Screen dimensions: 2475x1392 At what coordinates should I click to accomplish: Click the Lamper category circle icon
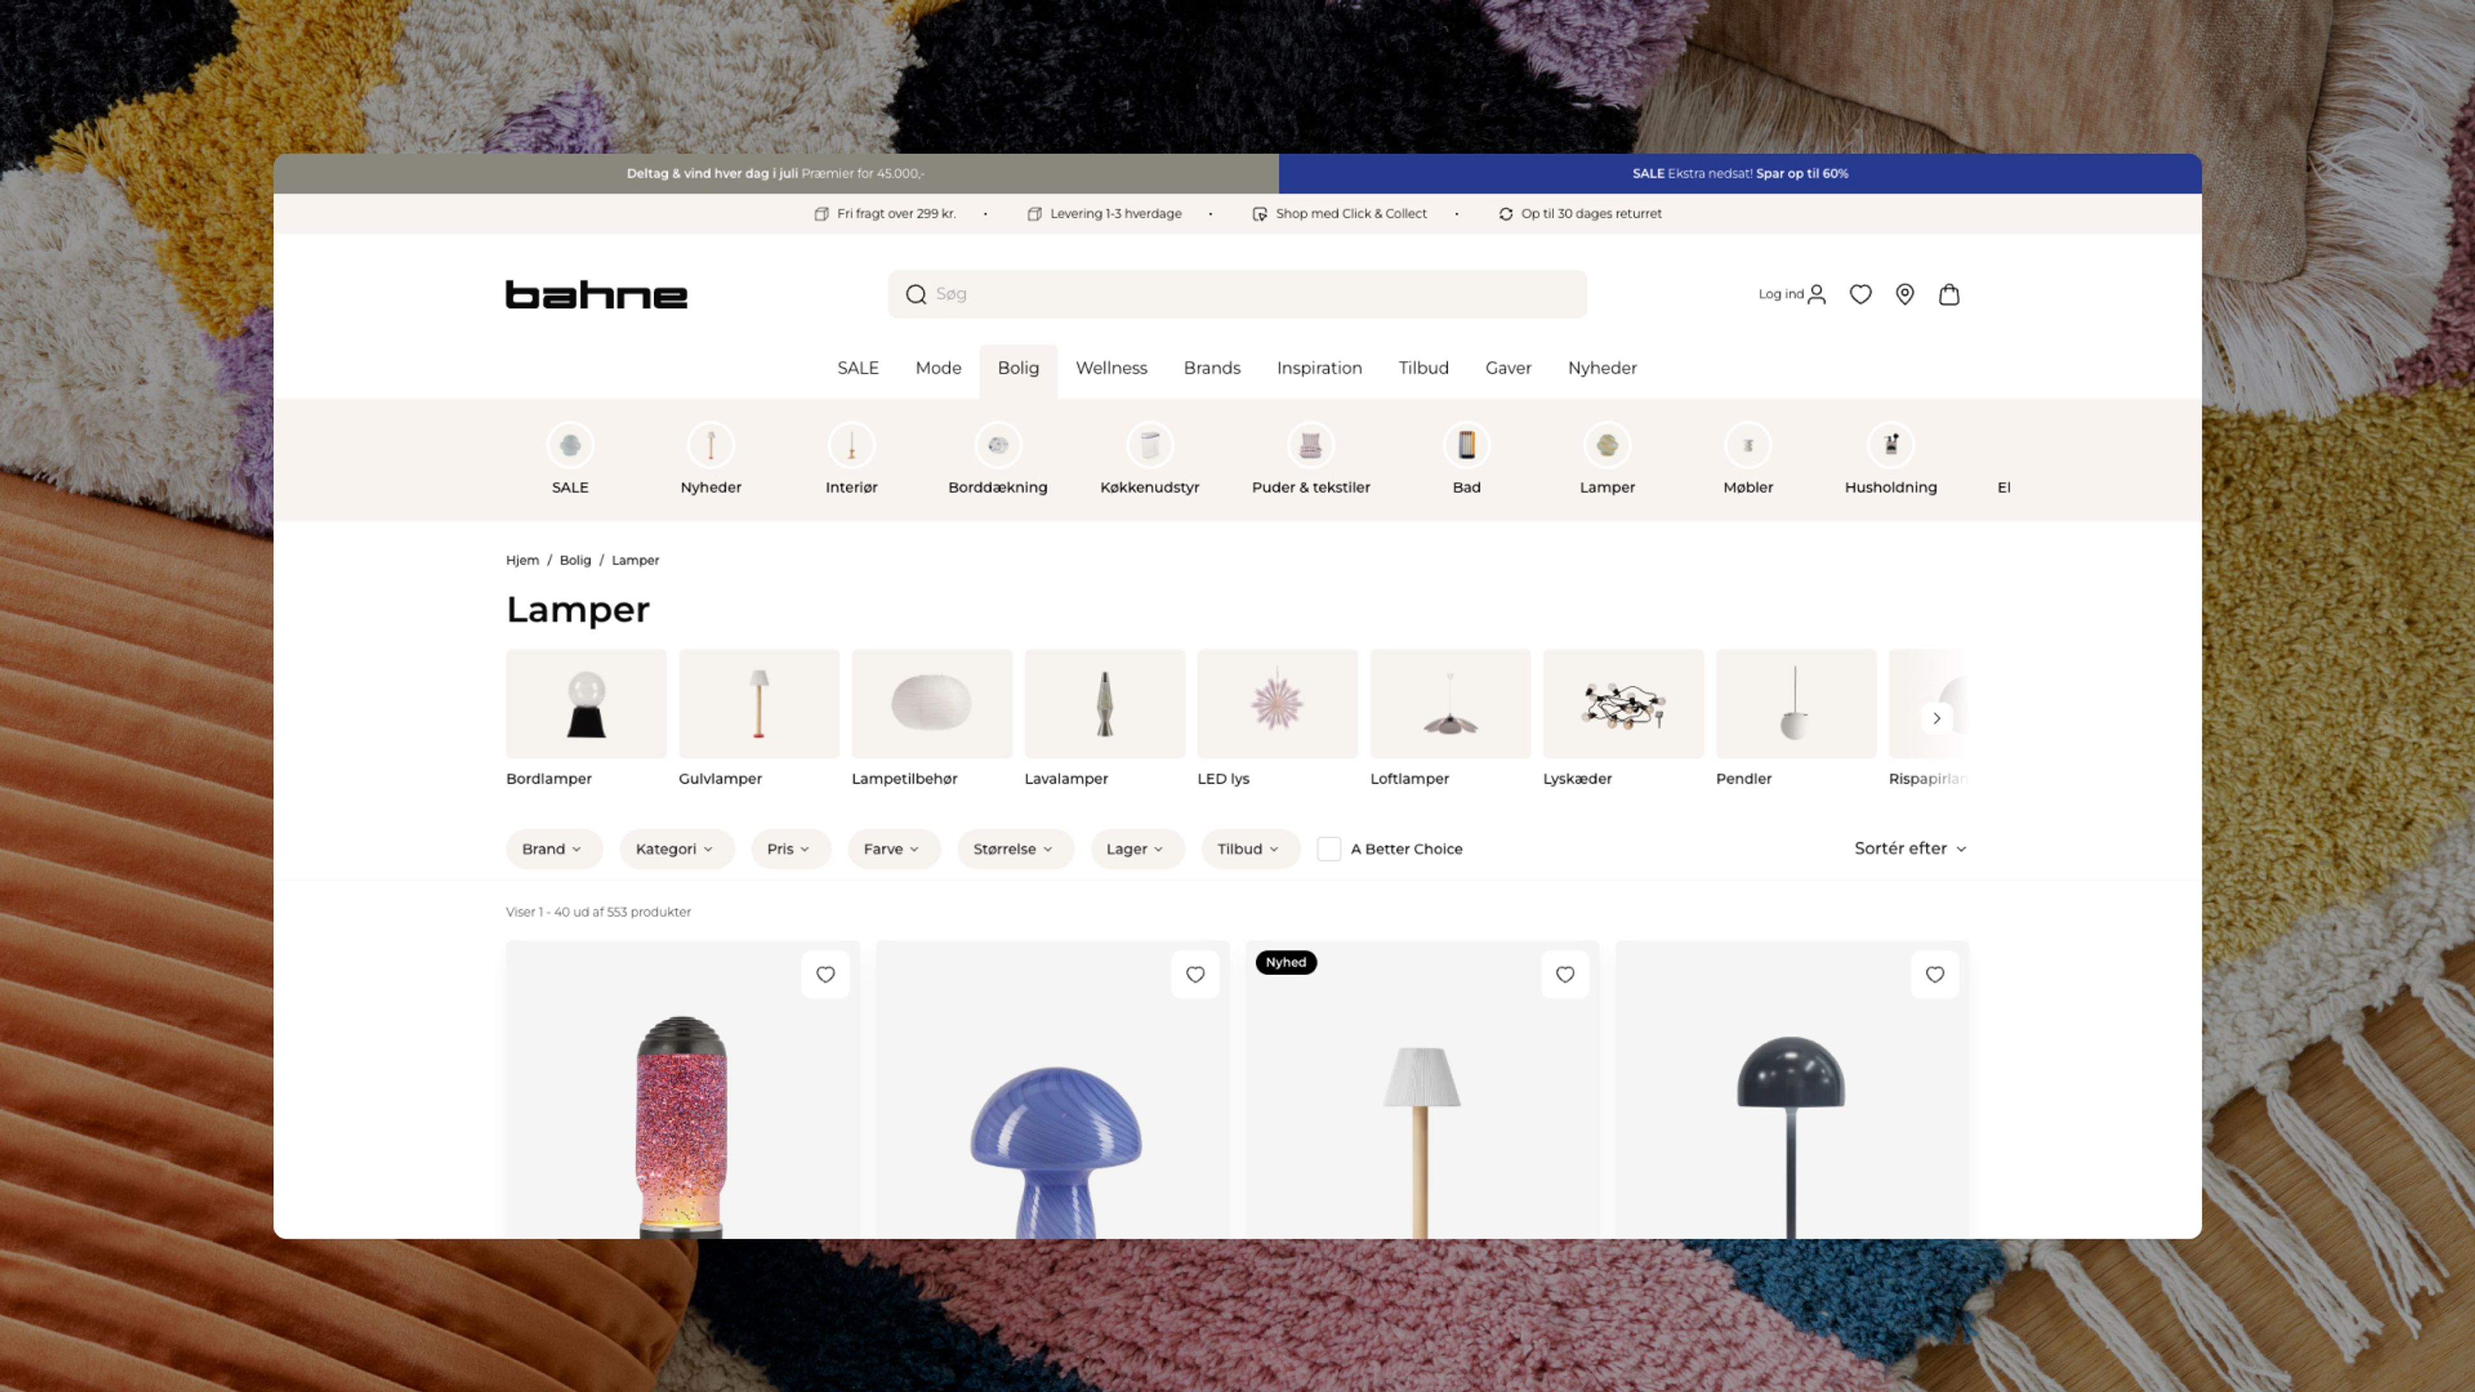point(1606,446)
